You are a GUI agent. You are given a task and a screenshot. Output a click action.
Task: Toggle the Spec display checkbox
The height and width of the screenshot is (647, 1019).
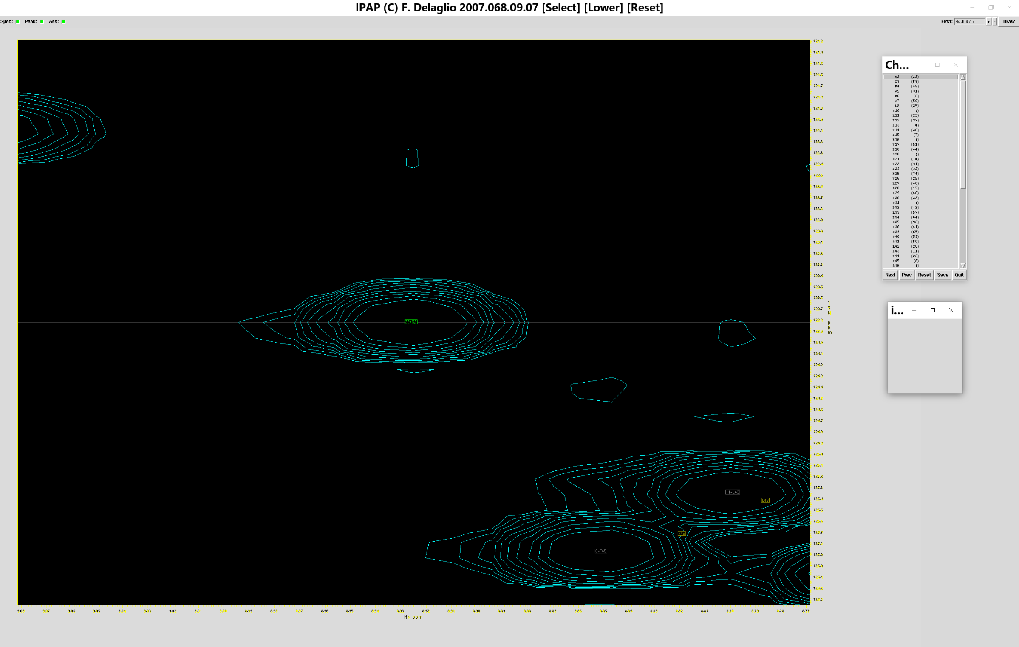click(17, 22)
